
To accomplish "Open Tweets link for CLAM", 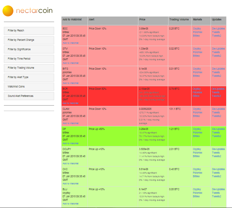I will 216,112.
